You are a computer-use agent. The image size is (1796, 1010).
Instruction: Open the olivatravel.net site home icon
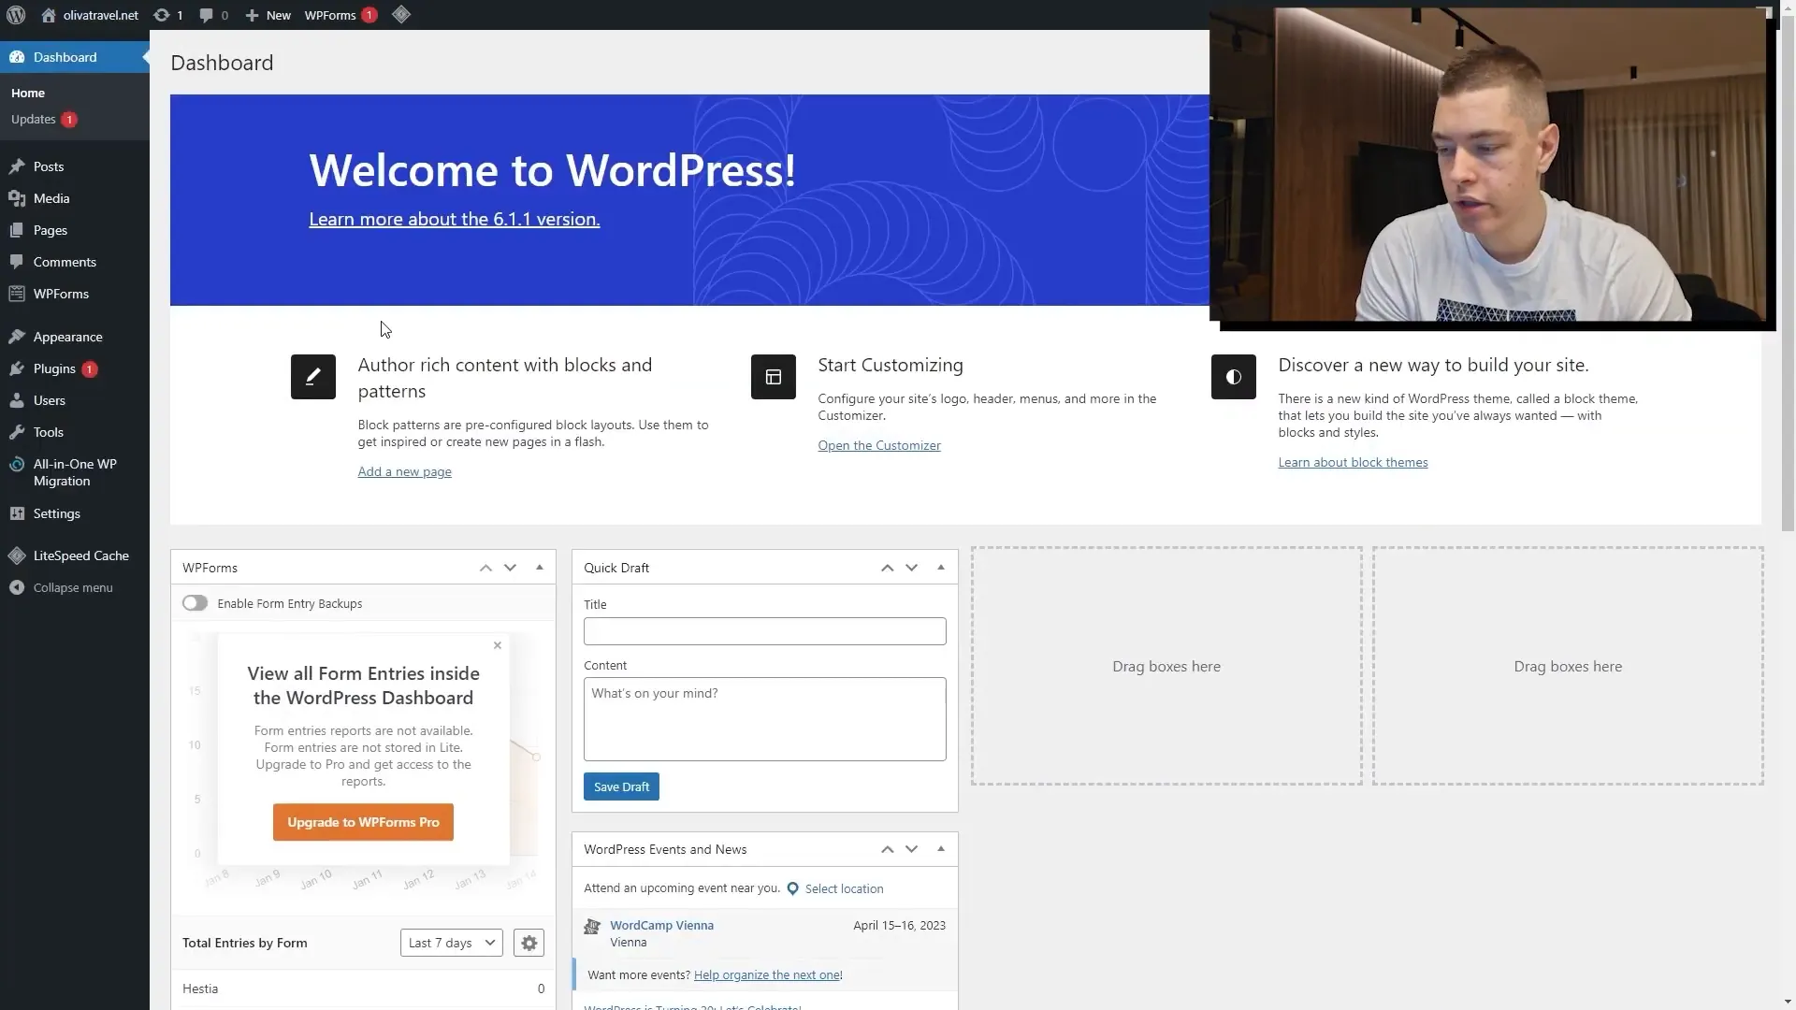49,15
